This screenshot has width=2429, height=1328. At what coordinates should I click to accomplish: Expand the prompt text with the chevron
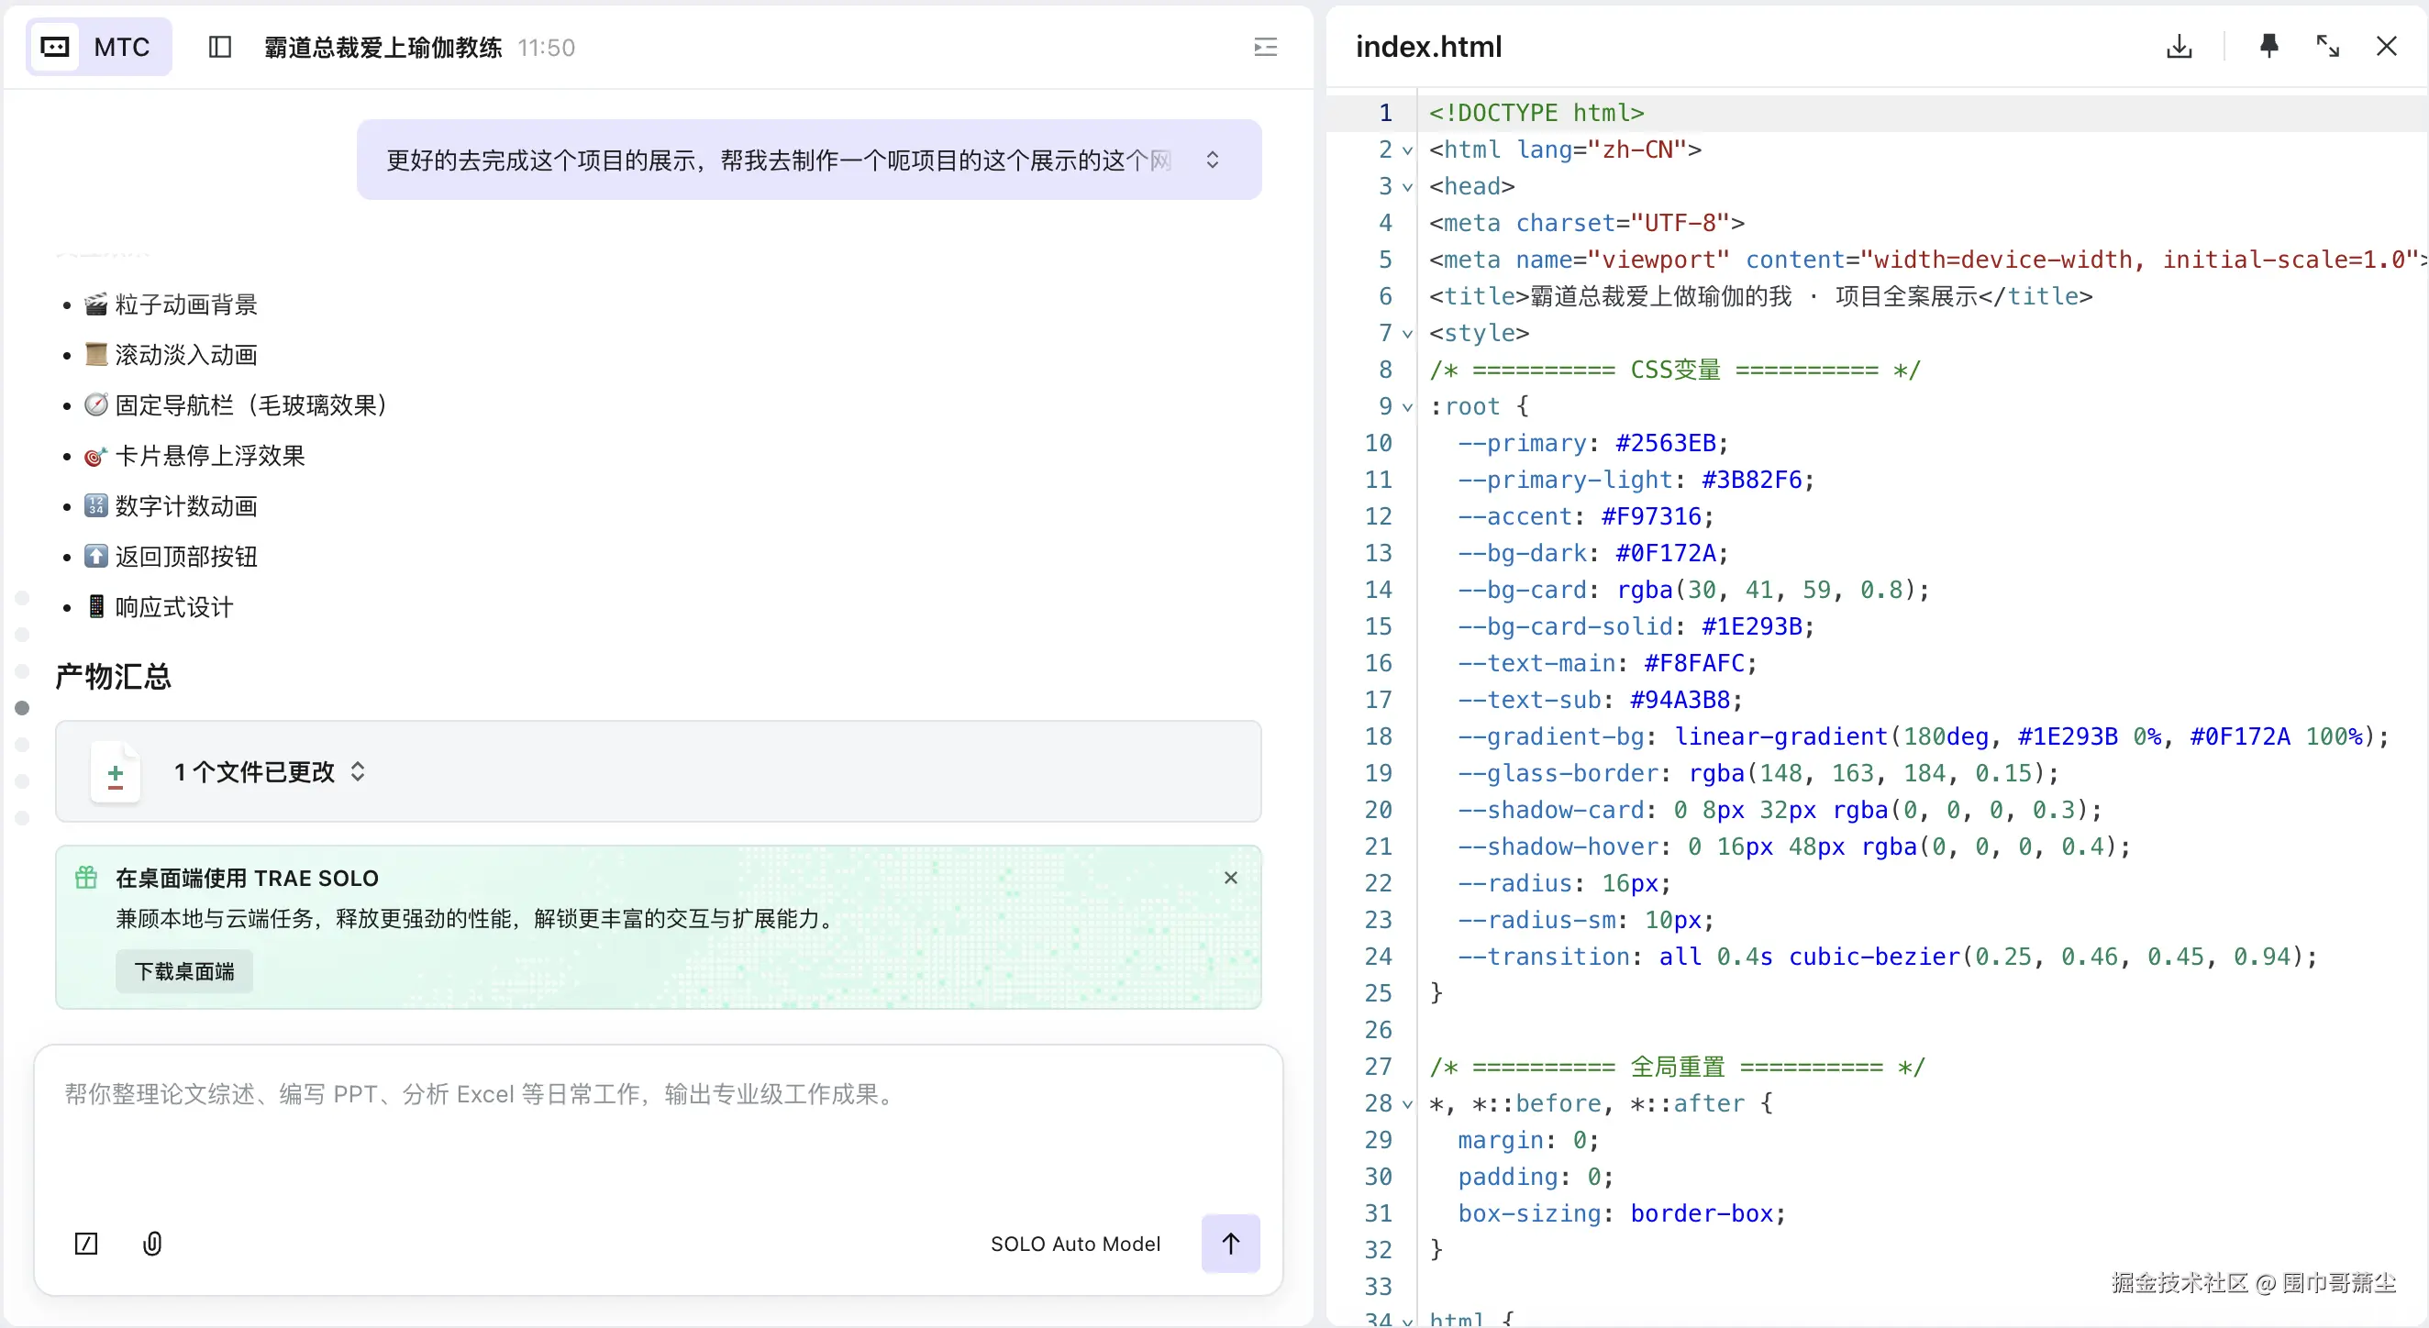1214,160
